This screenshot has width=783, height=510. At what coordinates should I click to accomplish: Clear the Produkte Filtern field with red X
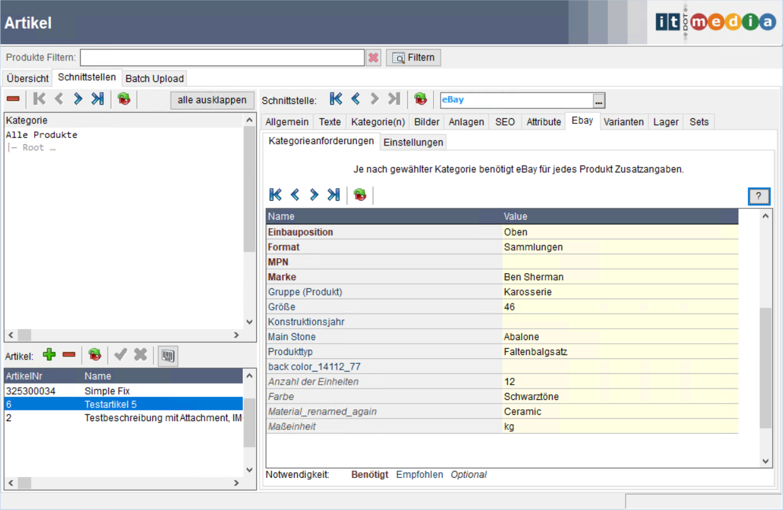click(373, 58)
